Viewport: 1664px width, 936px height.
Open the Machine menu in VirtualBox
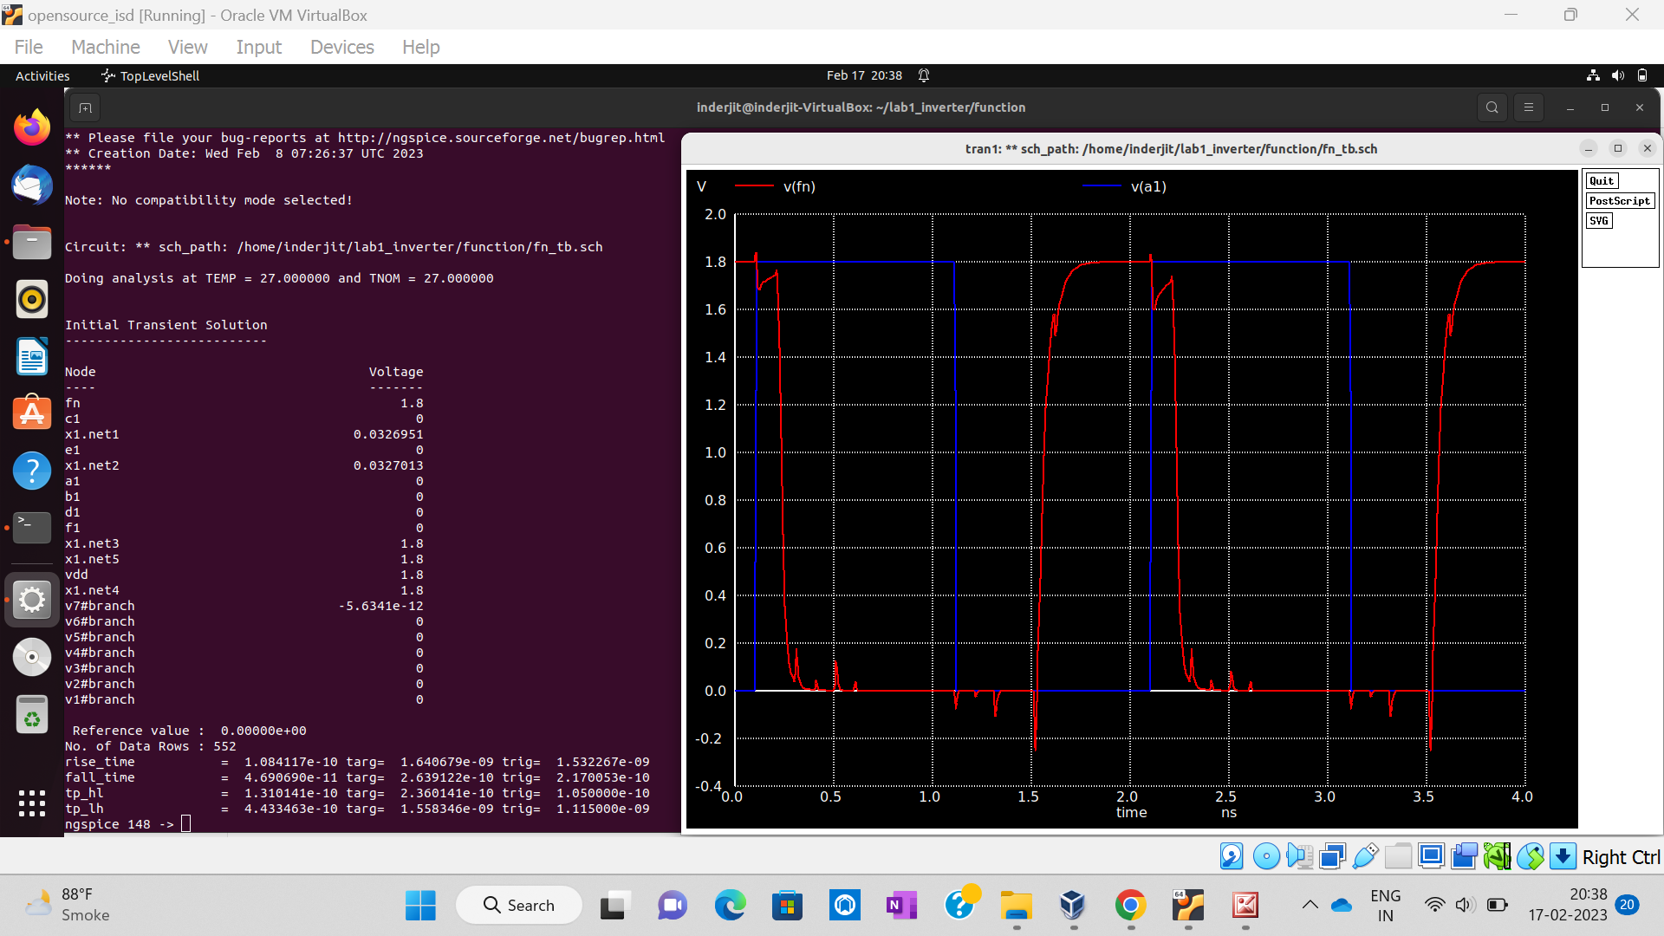click(x=105, y=47)
